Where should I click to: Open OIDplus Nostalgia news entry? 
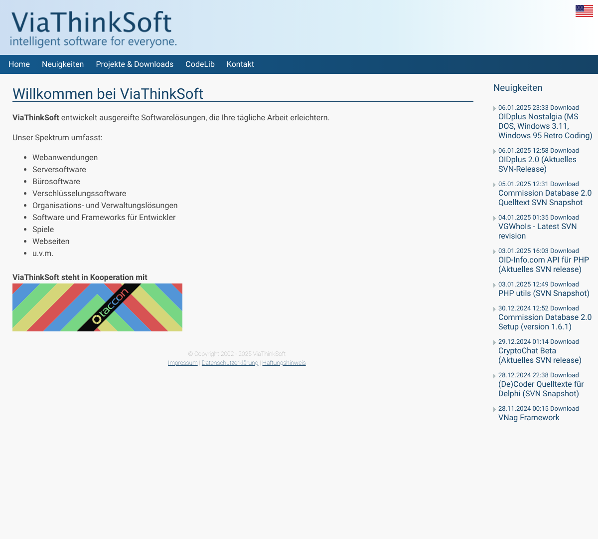tap(545, 126)
